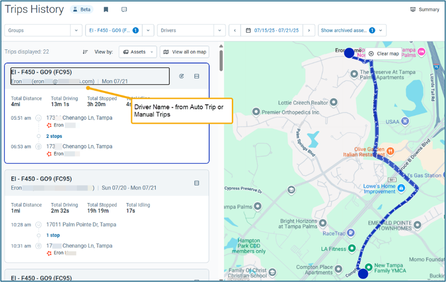Image resolution: width=446 pixels, height=282 pixels.
Task: Click the 06:53 am Chenango Ln end address
Action: coord(80,147)
